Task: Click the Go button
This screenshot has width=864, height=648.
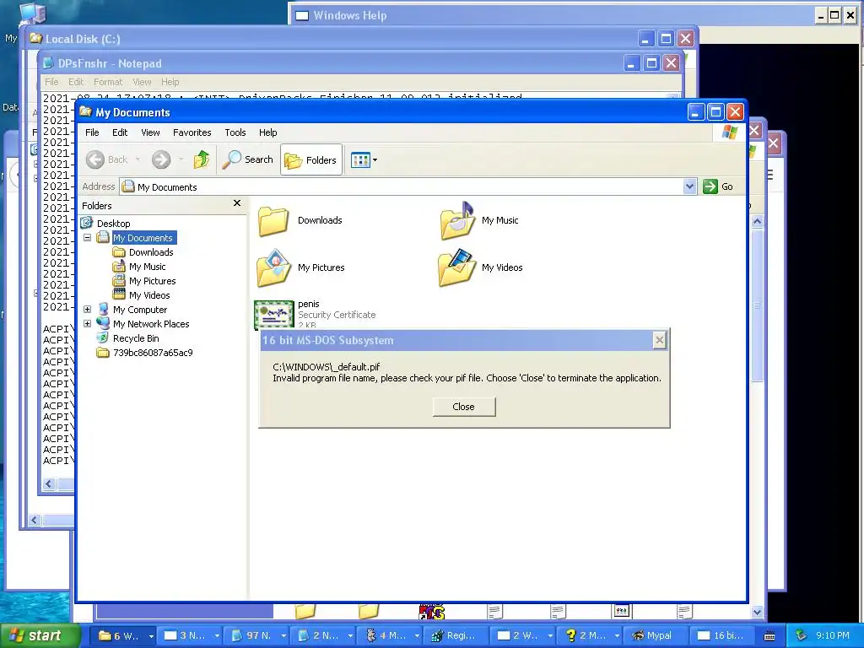Action: (x=718, y=186)
